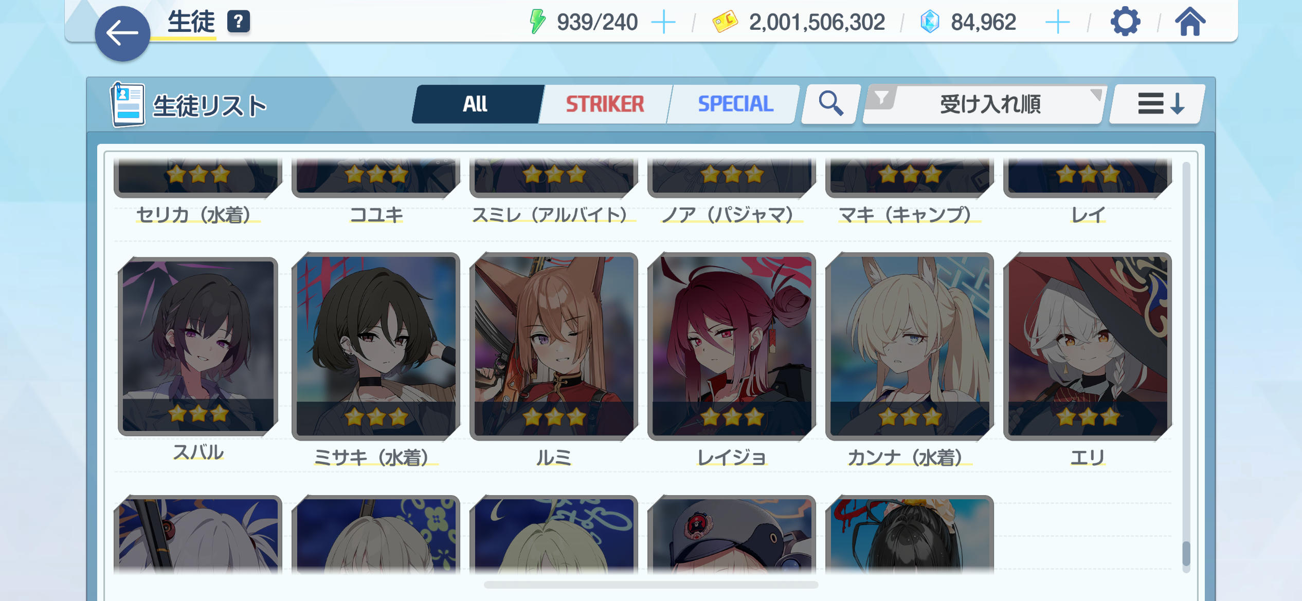The width and height of the screenshot is (1302, 601).
Task: Select the All tab
Action: tap(476, 104)
